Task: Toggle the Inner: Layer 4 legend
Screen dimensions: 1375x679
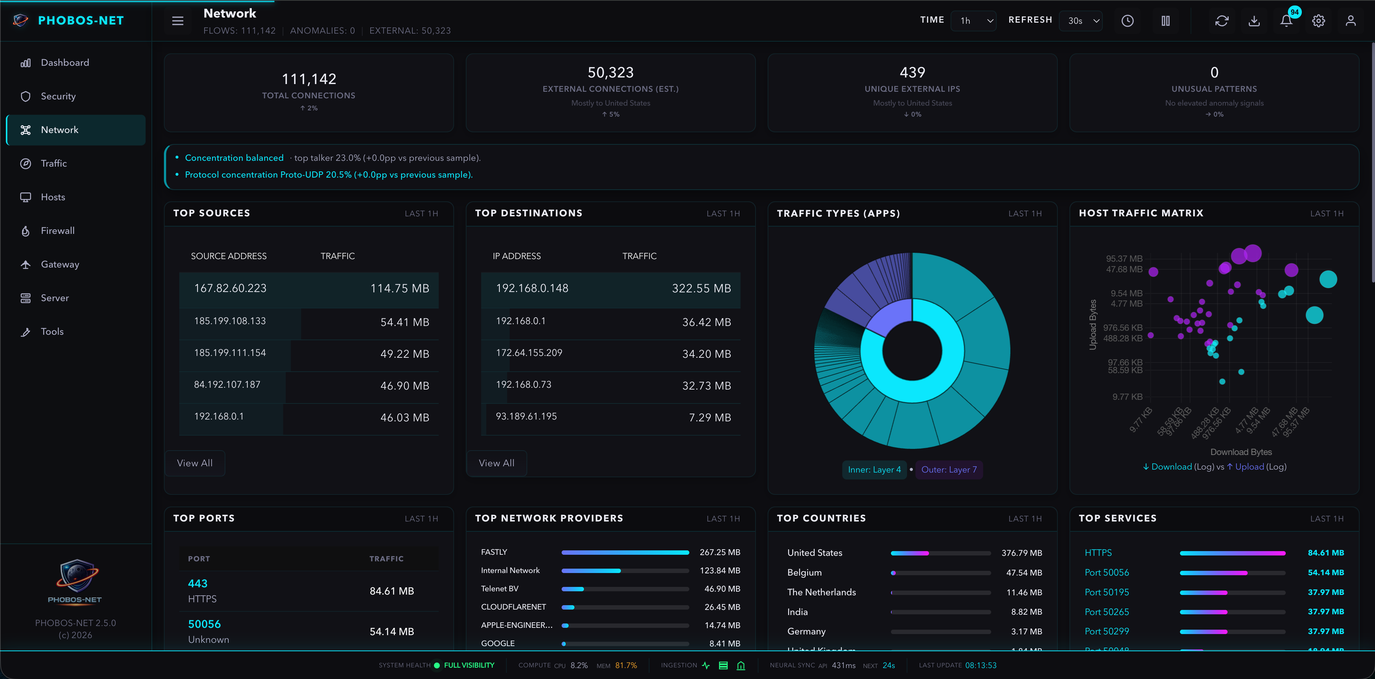Action: (874, 470)
